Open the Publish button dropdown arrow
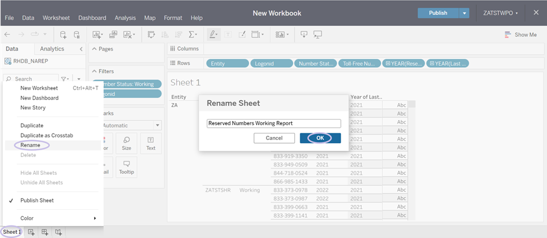Screen dimensions: 547x238 (464, 13)
